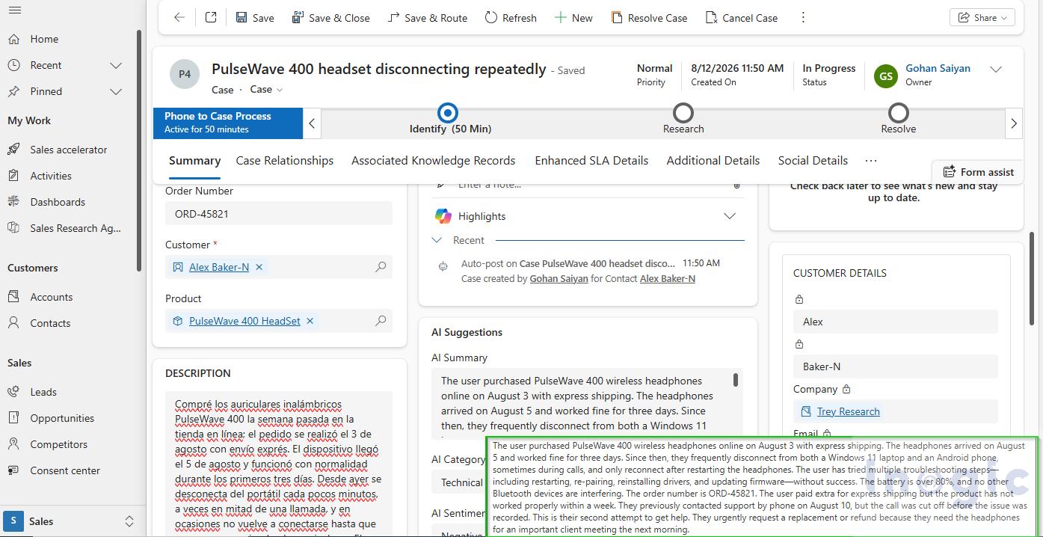Click the AI Summary scrollbar
The width and height of the screenshot is (1043, 537).
point(736,380)
